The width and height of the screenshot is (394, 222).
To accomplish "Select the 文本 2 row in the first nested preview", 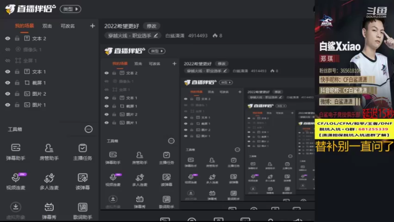I will point(140,73).
